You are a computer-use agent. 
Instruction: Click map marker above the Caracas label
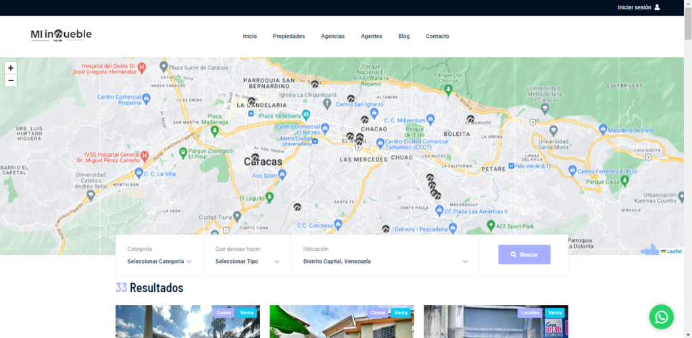click(x=255, y=157)
